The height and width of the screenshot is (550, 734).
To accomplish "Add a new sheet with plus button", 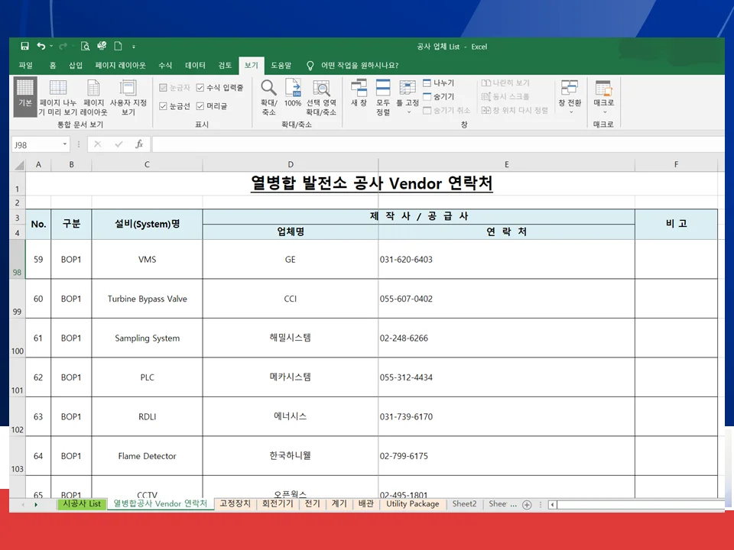I will (527, 505).
